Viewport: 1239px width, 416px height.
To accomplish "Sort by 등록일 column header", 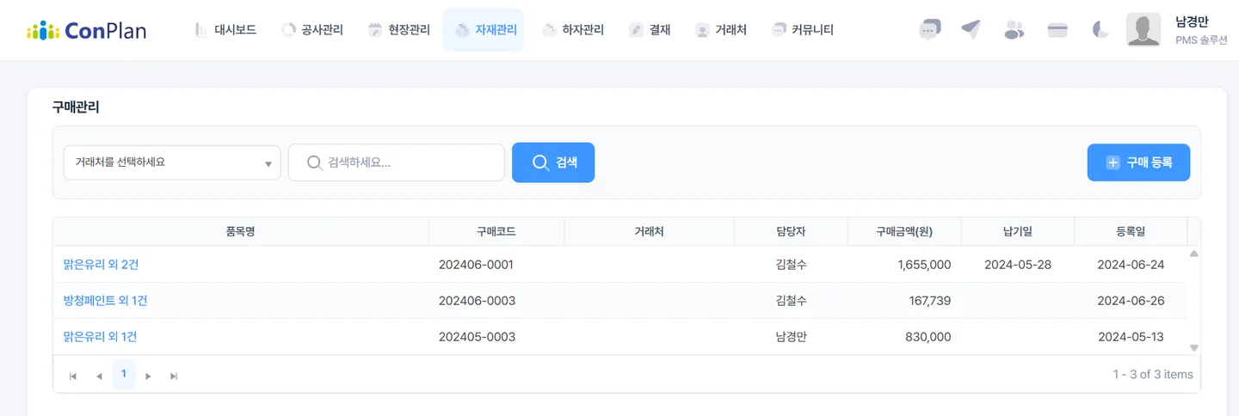I will pyautogui.click(x=1131, y=231).
